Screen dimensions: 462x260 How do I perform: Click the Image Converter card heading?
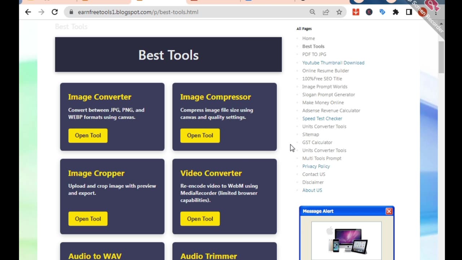point(100,97)
